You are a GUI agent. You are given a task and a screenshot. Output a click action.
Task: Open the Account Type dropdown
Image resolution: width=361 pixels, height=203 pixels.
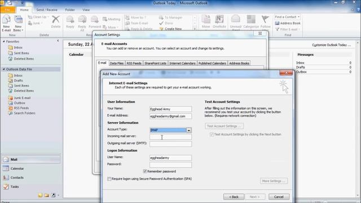tap(188, 130)
